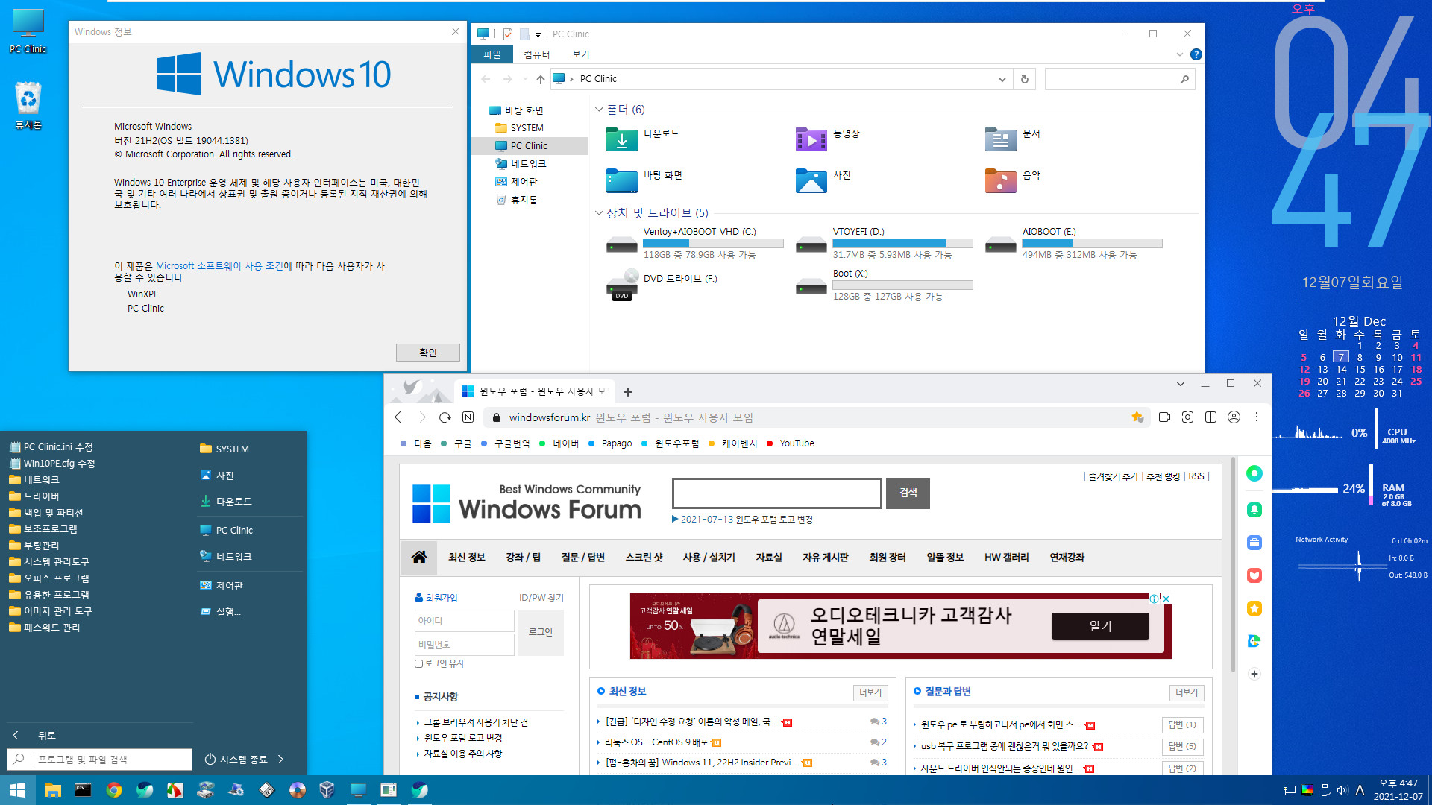Click the Explorer refresh button
This screenshot has height=805, width=1432.
tap(1024, 79)
